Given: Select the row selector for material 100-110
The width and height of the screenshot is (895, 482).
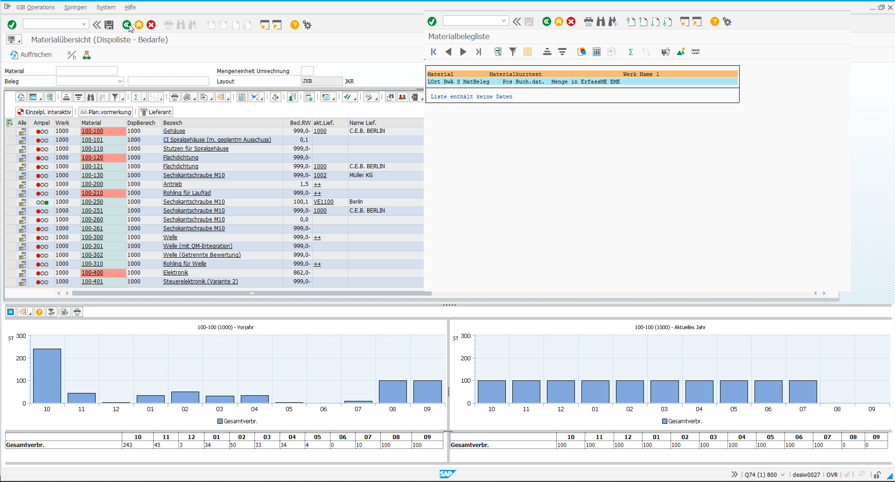Looking at the screenshot, I should click(x=9, y=149).
